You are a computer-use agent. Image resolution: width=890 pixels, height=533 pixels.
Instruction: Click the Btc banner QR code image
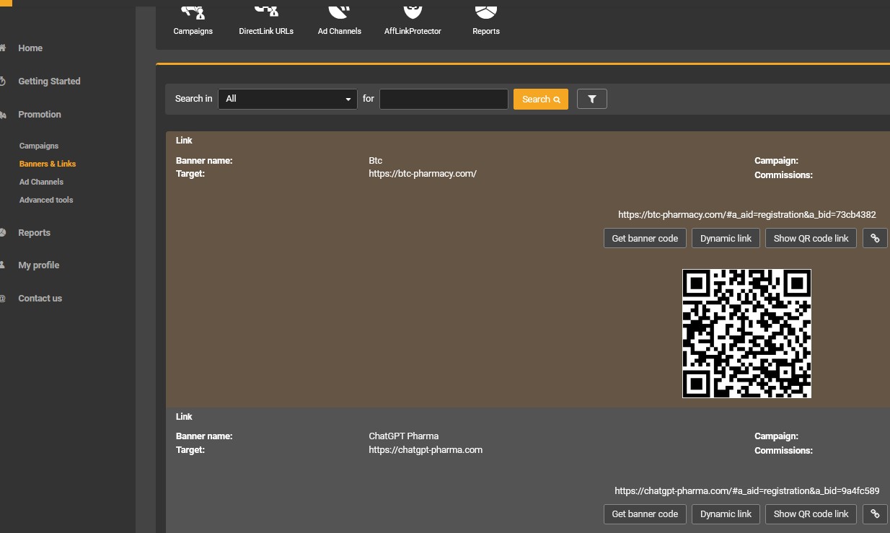pyautogui.click(x=746, y=333)
